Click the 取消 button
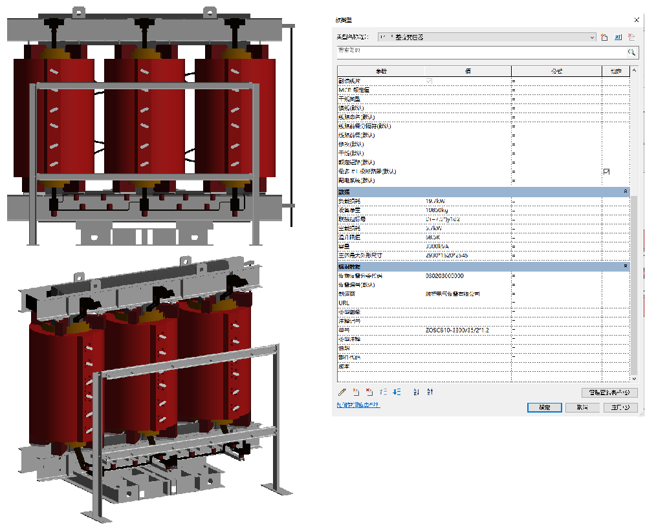 pos(582,407)
